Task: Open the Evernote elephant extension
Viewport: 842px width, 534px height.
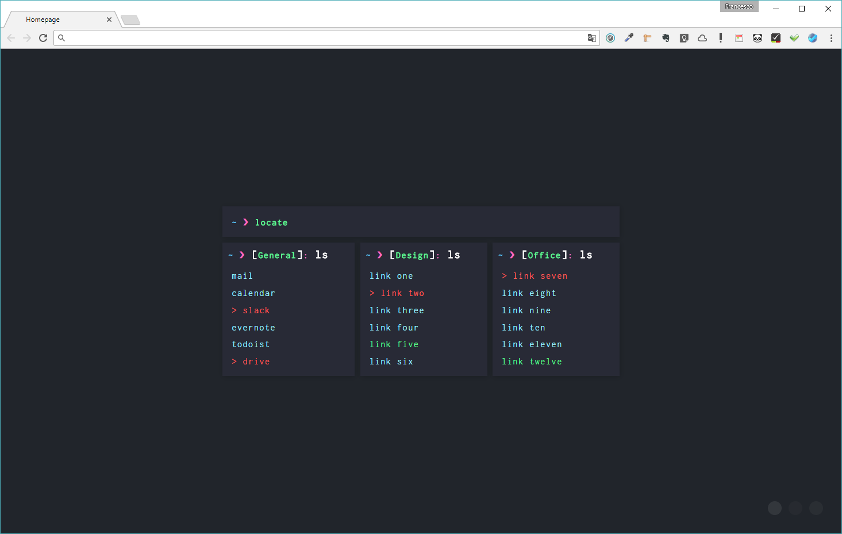Action: (x=666, y=38)
